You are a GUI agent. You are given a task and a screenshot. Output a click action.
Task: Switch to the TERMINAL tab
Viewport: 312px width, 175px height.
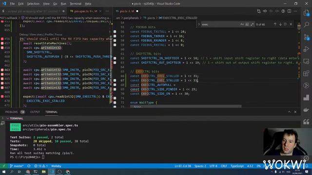51,112
